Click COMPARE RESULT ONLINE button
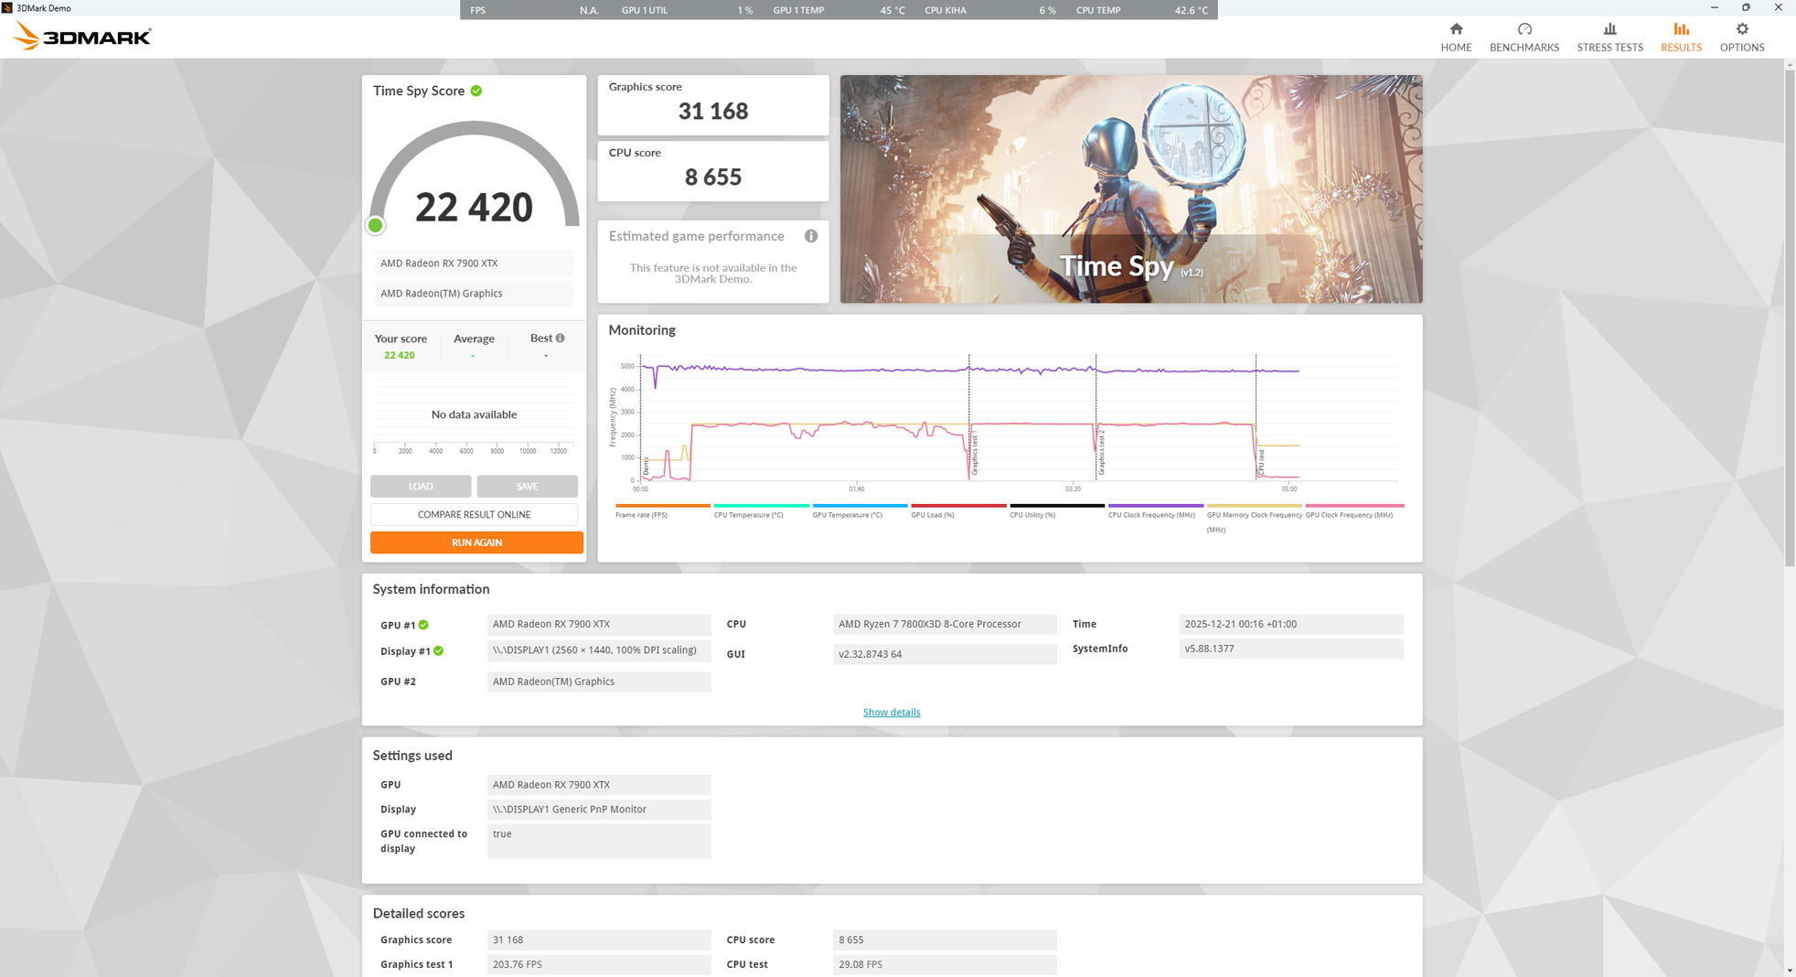1796x977 pixels. pos(474,514)
